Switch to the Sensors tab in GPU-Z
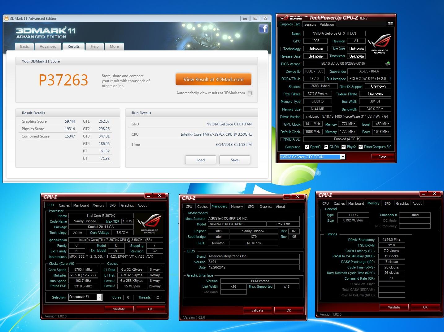The height and width of the screenshot is (332, 444). (310, 24)
